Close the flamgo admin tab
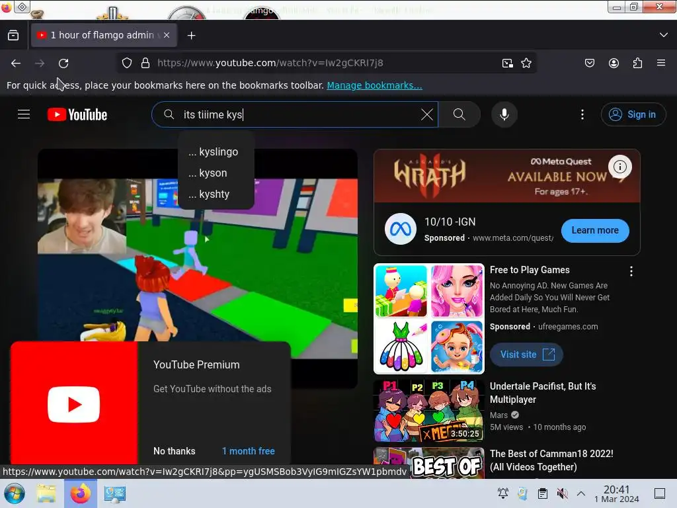This screenshot has height=508, width=677. [x=167, y=35]
